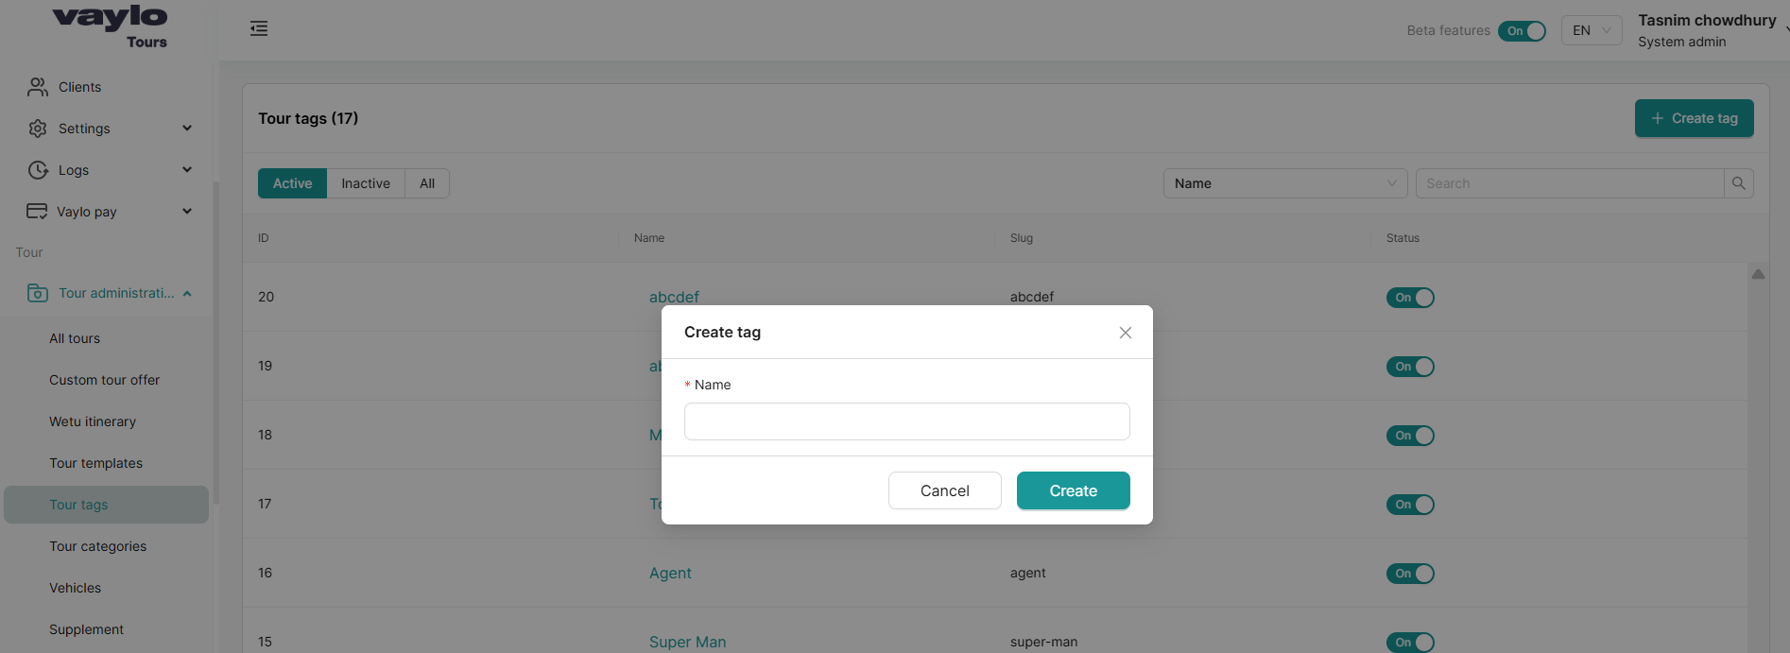Open the EN language dropdown

[1591, 31]
